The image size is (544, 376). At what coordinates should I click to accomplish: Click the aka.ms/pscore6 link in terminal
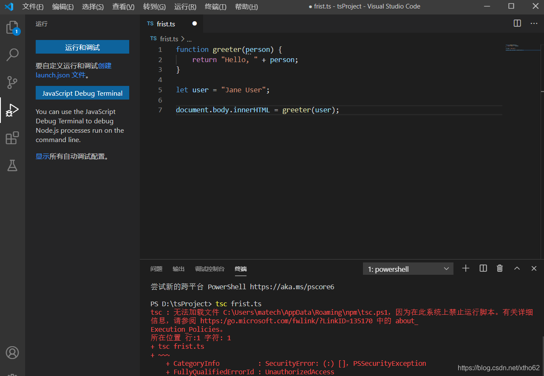[x=292, y=287]
